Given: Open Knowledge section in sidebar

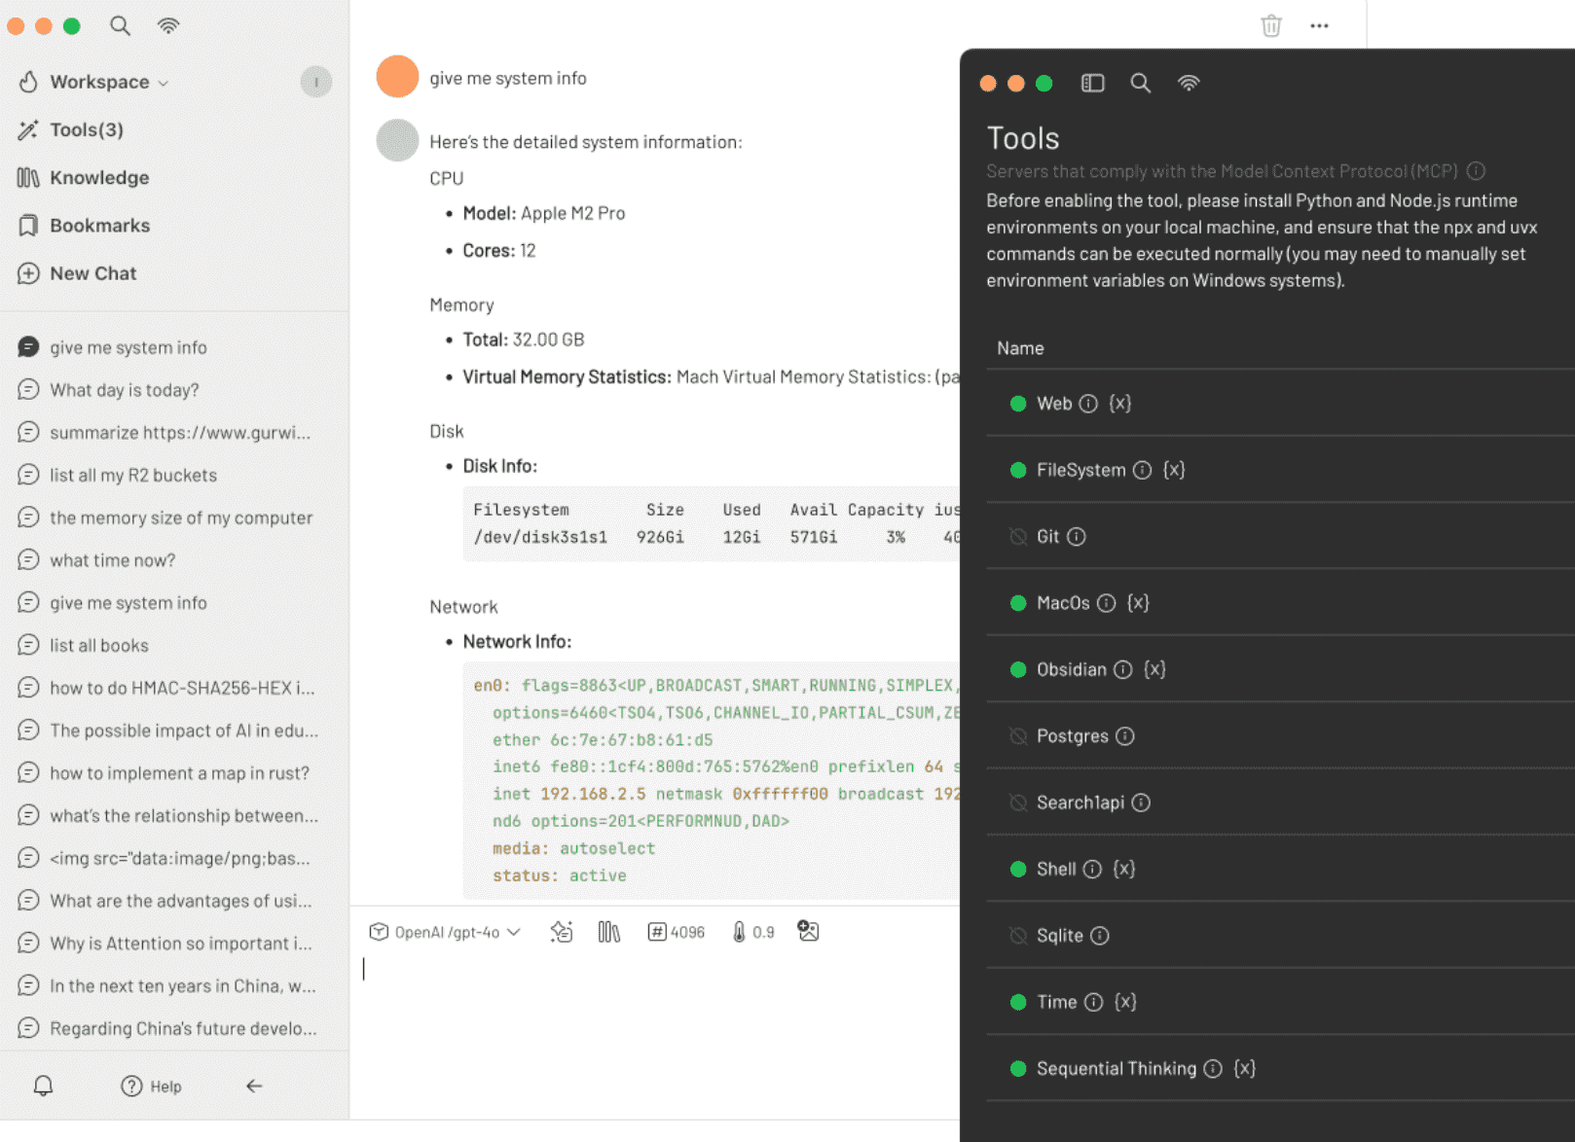Looking at the screenshot, I should (99, 177).
